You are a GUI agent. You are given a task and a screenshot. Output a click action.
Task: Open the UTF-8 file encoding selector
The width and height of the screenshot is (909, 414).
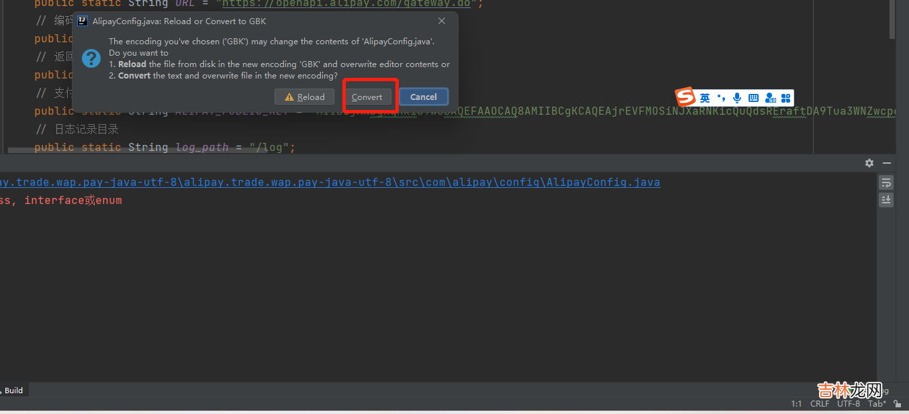848,404
